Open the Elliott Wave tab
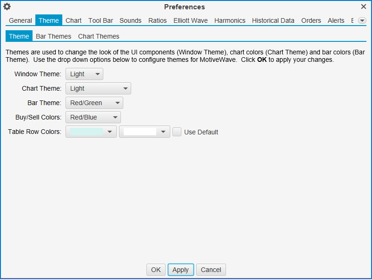Viewport: 372px width, 279px height. [191, 20]
